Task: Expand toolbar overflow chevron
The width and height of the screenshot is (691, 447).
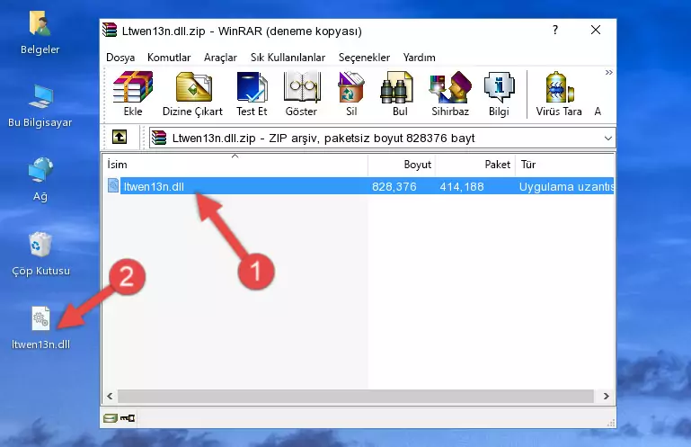Action: pos(608,72)
